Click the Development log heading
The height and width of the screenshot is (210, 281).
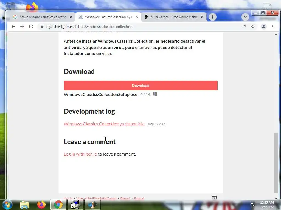tap(89, 112)
